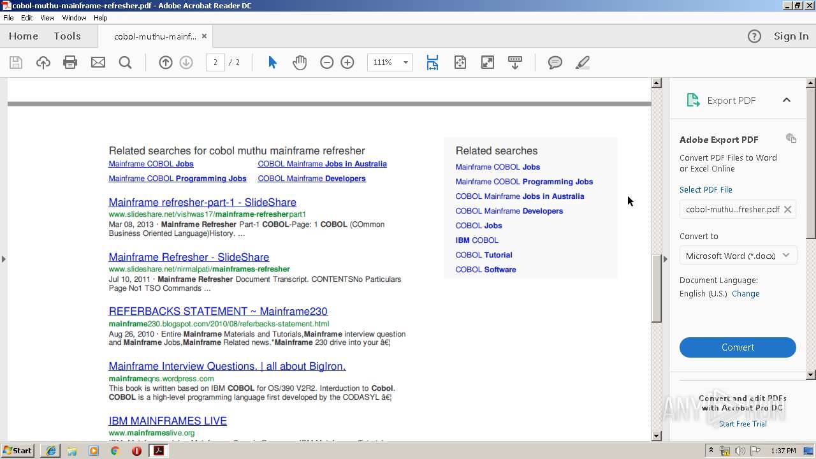Activate the Hand pan tool

(300, 62)
